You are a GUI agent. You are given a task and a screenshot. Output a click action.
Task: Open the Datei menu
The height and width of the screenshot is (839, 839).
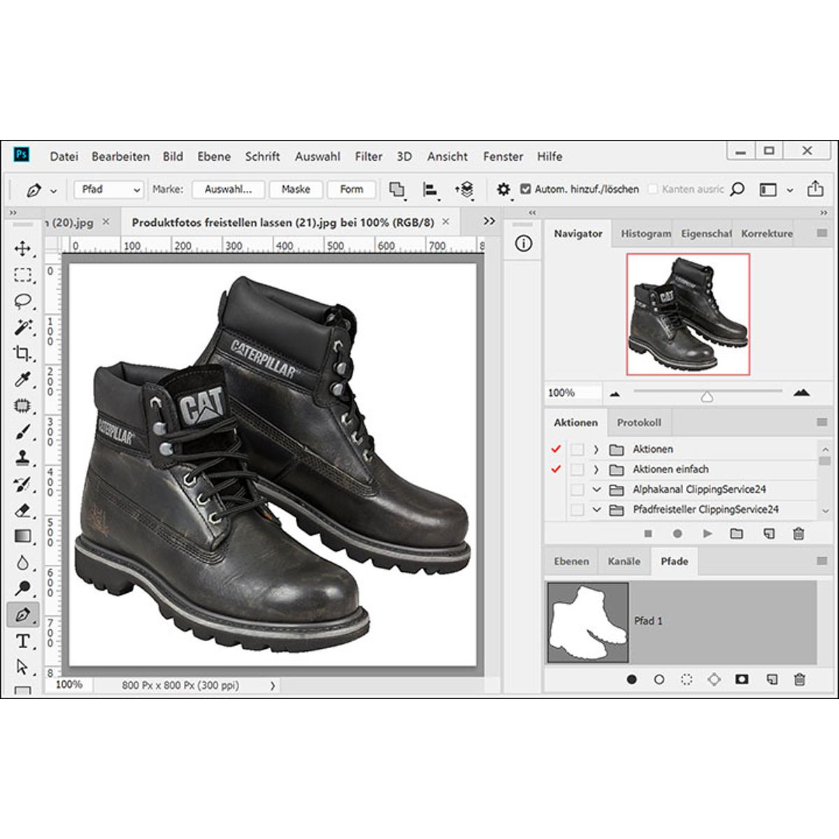click(x=64, y=157)
